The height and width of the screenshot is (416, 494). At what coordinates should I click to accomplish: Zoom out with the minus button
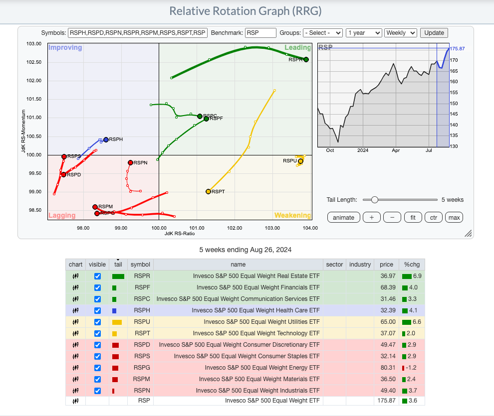point(392,218)
